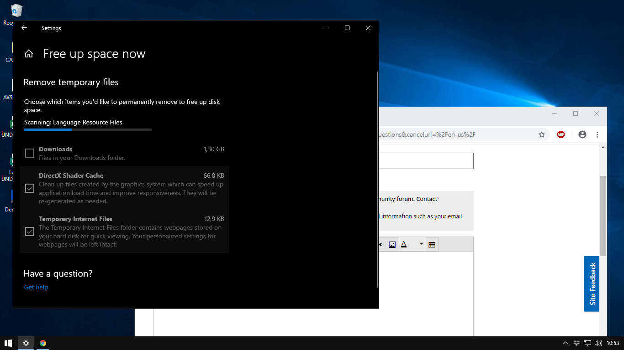Click the Settings window scrollbar

[x=377, y=179]
